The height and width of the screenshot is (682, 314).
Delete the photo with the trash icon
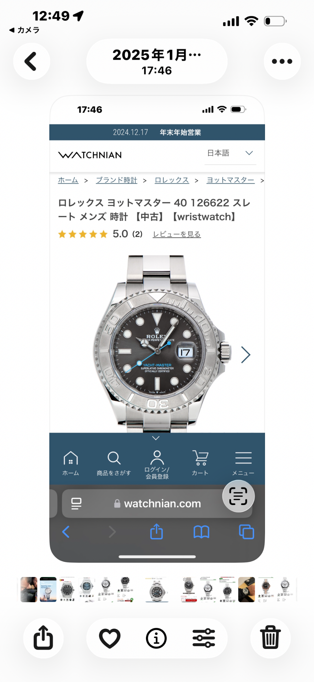270,638
